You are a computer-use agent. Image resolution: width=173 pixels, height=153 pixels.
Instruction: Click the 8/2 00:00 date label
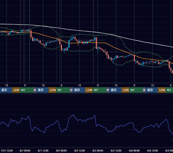[61, 150]
